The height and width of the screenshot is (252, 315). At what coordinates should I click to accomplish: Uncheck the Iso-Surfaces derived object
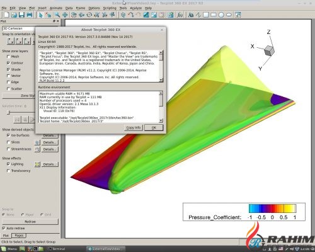point(8,135)
